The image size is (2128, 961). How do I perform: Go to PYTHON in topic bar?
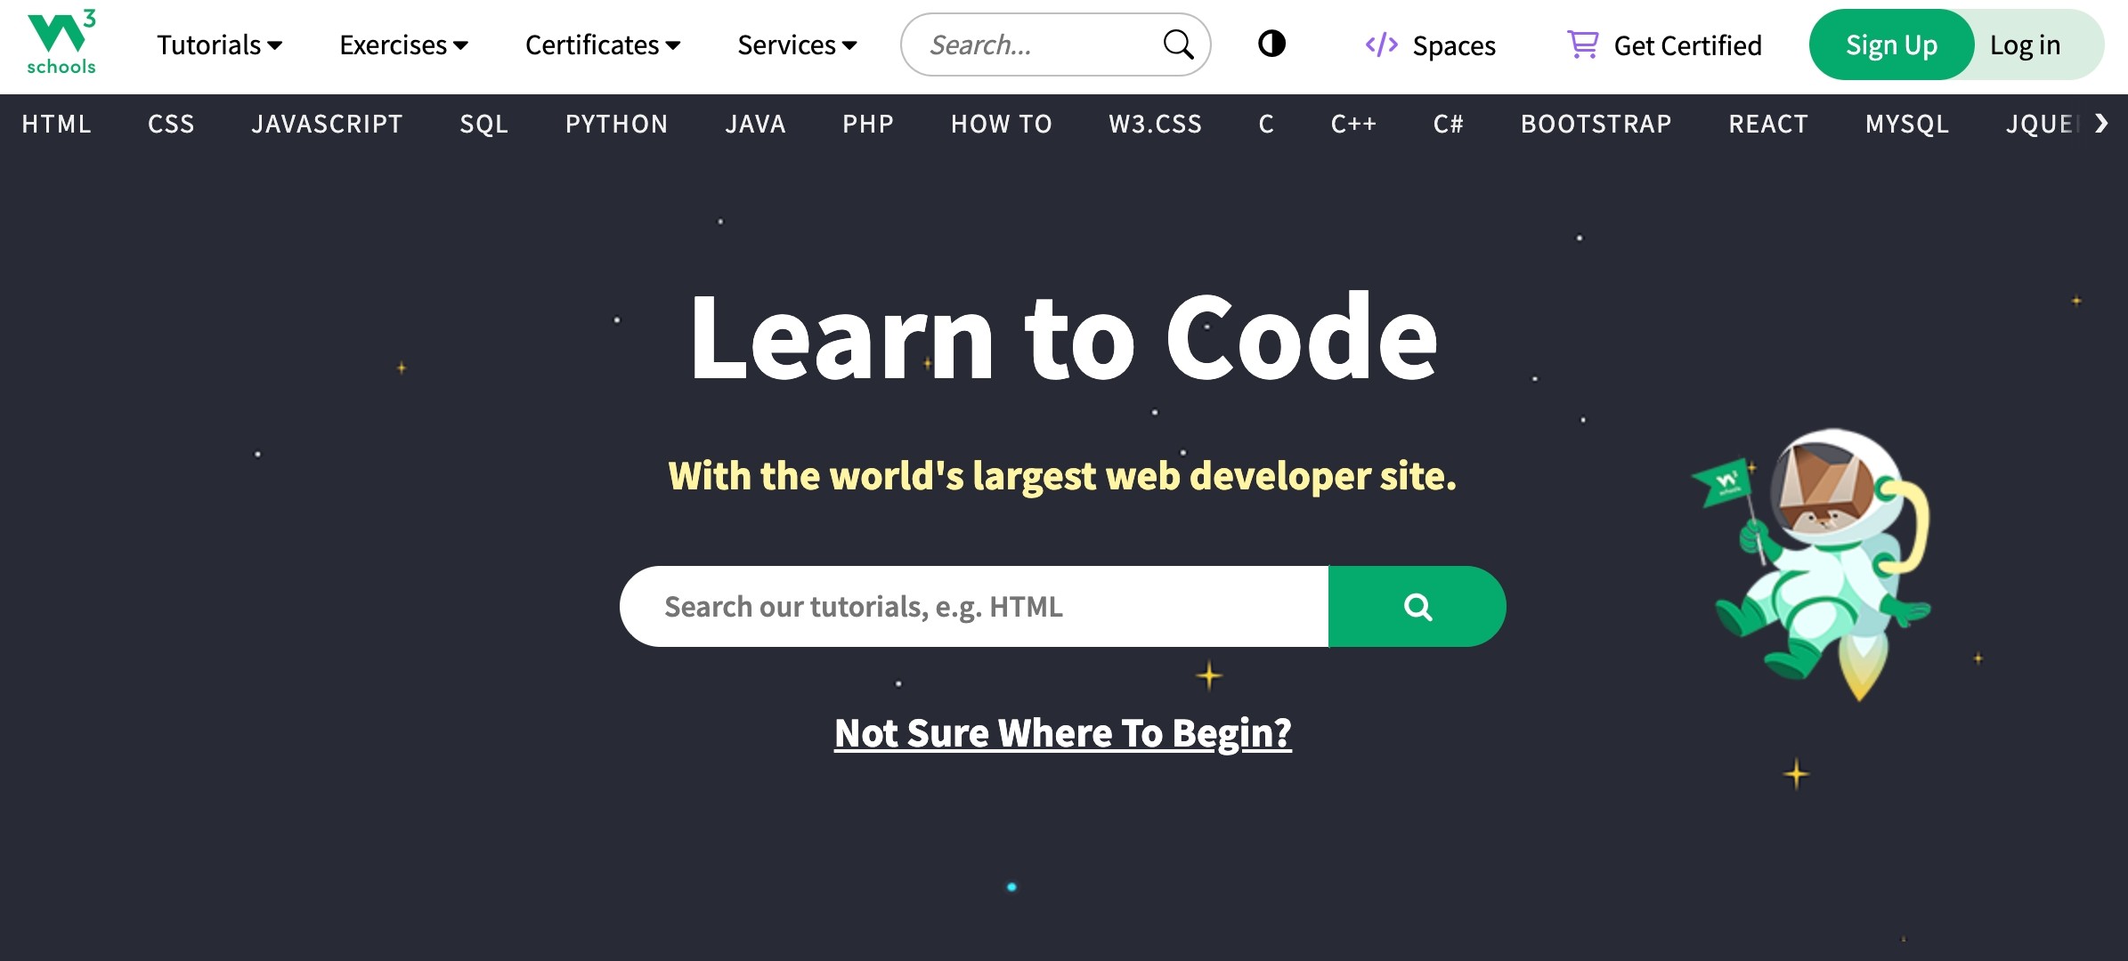616,124
